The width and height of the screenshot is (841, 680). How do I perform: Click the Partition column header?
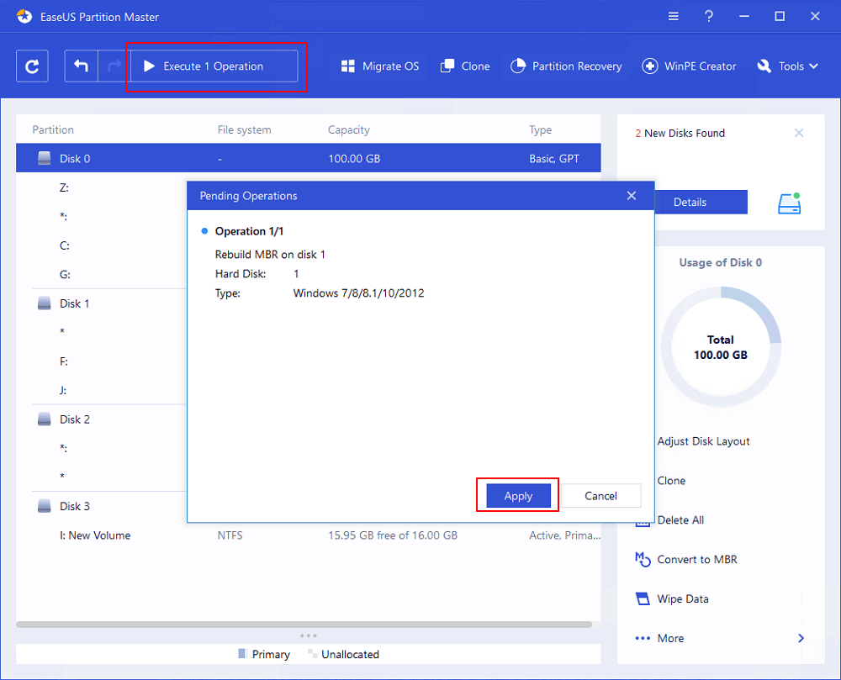coord(52,129)
